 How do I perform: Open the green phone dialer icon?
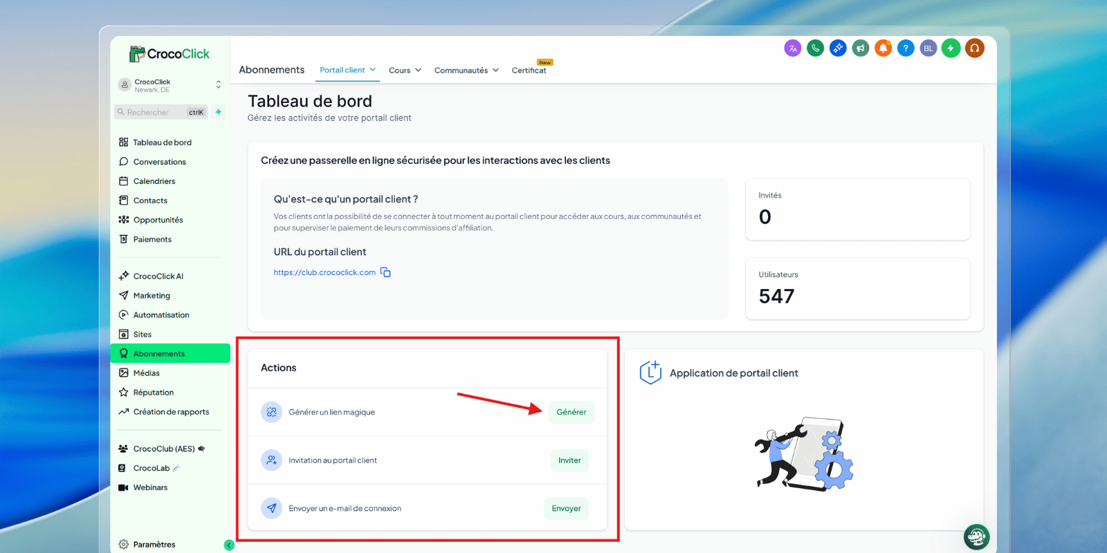click(816, 48)
